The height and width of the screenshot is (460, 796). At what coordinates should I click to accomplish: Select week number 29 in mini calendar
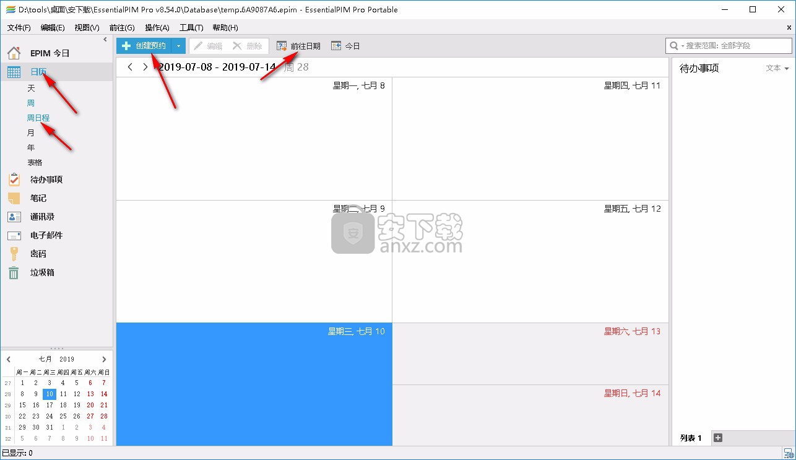point(7,405)
